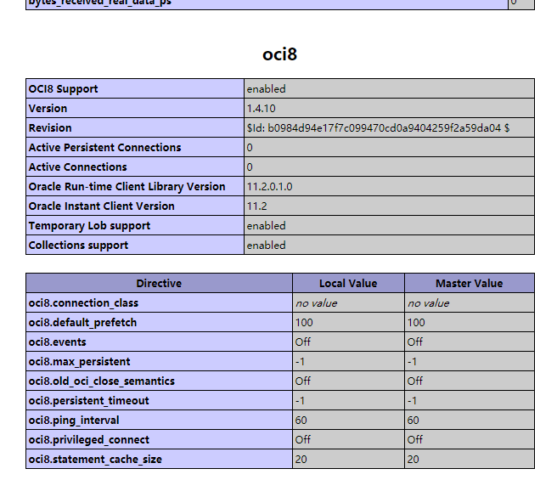Viewport: 557px width, 497px height.
Task: Click the value 11.2.0.1.0
Action: click(x=270, y=187)
